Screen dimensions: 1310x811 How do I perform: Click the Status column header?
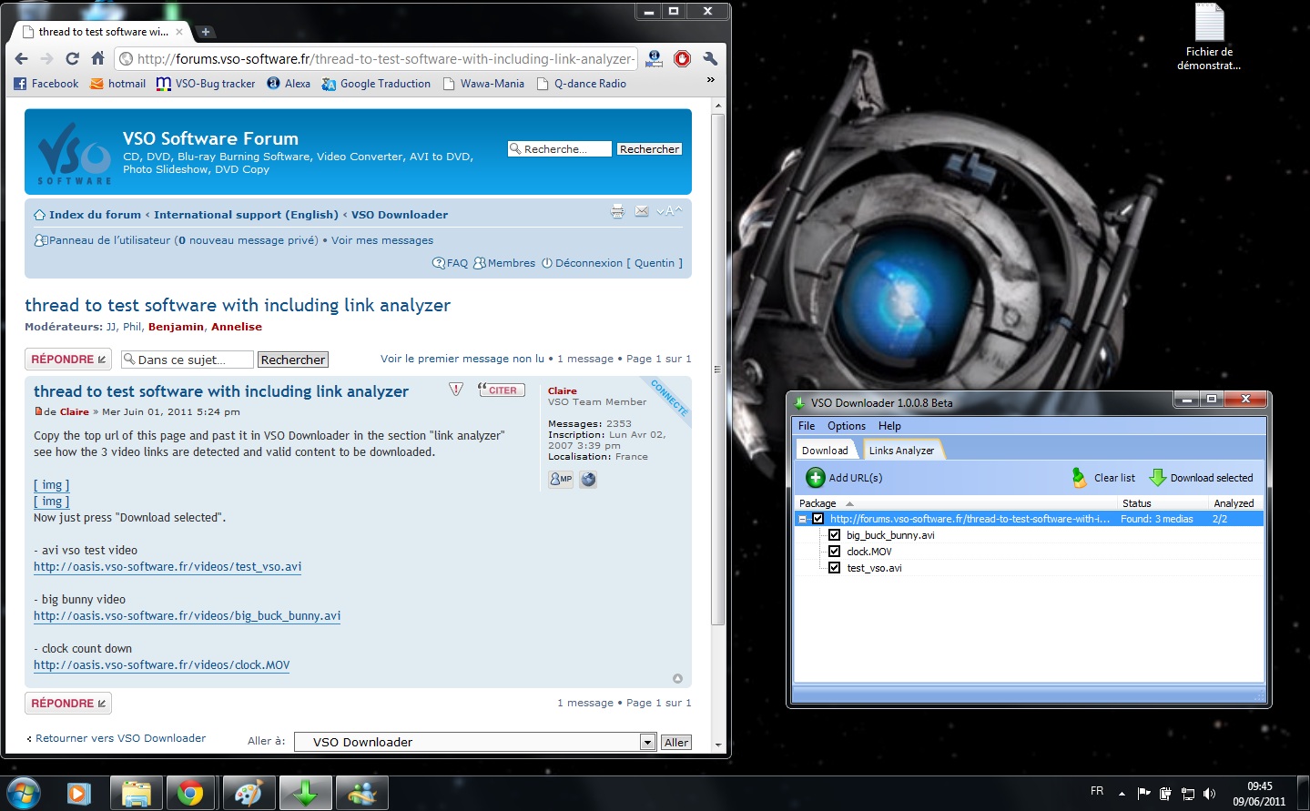tap(1163, 503)
